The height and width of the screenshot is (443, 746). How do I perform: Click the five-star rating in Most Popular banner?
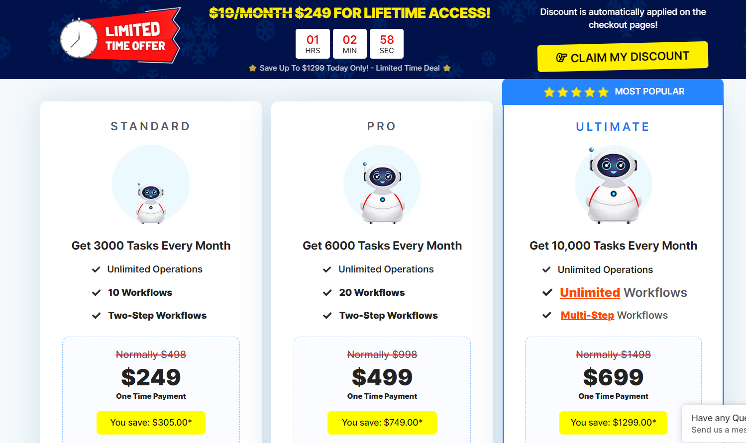pos(576,92)
